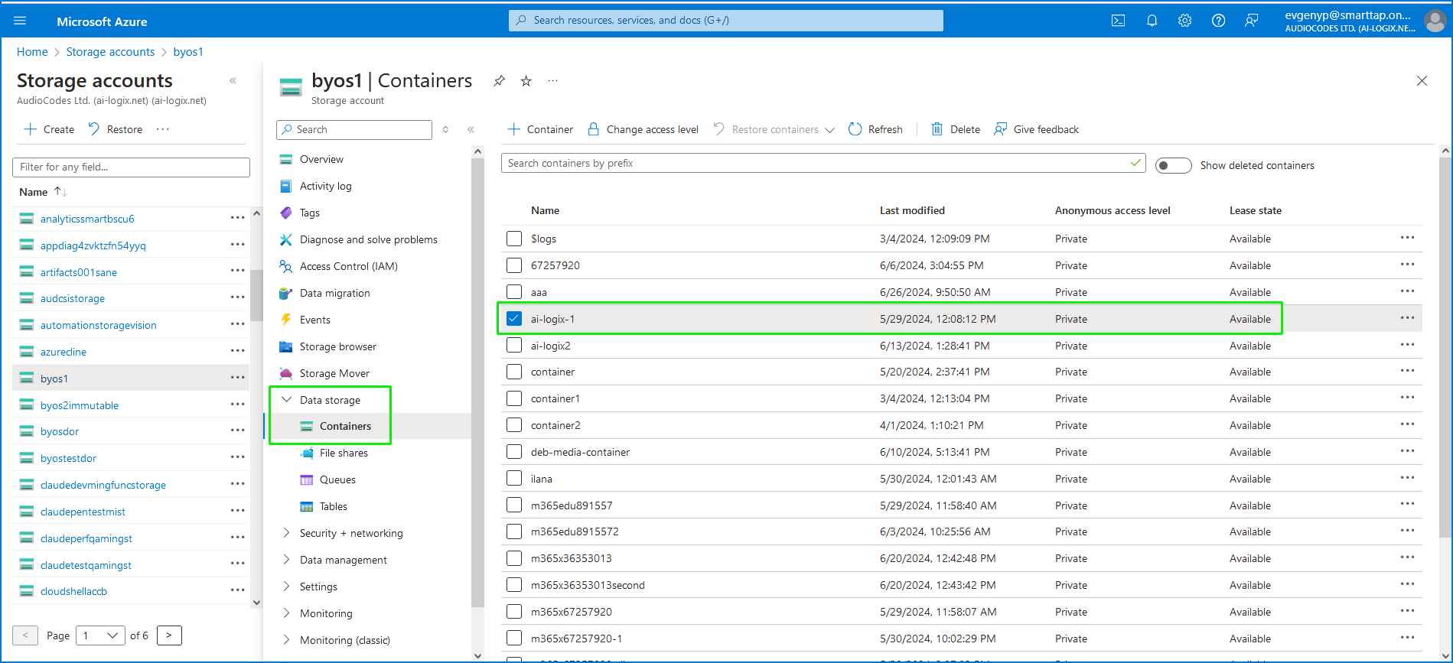
Task: Open the Page number dropdown
Action: [x=100, y=635]
